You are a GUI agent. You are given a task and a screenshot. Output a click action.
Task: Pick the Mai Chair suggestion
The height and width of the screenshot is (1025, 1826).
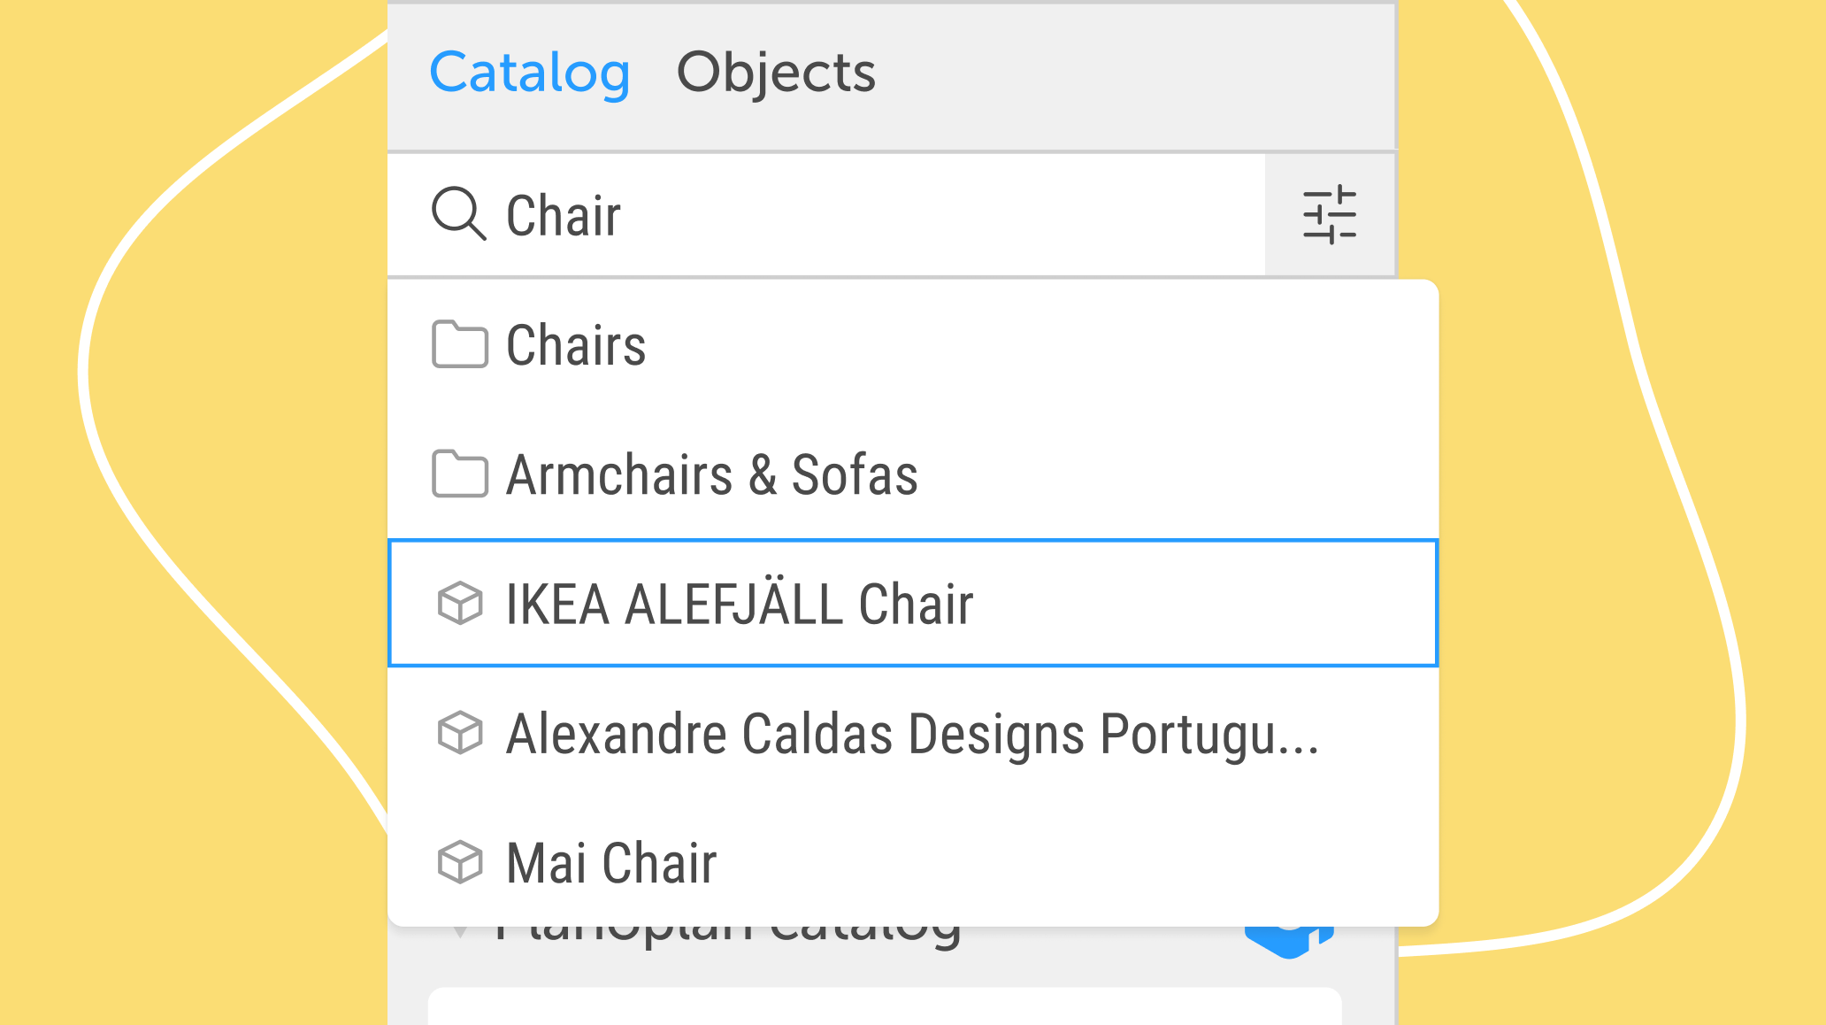(x=913, y=862)
